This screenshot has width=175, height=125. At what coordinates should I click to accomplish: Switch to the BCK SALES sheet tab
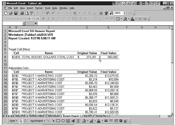click(54, 116)
